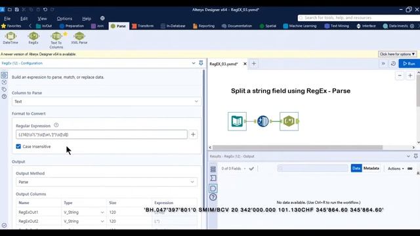
Task: Switch Results view to Data
Action: pos(356,168)
